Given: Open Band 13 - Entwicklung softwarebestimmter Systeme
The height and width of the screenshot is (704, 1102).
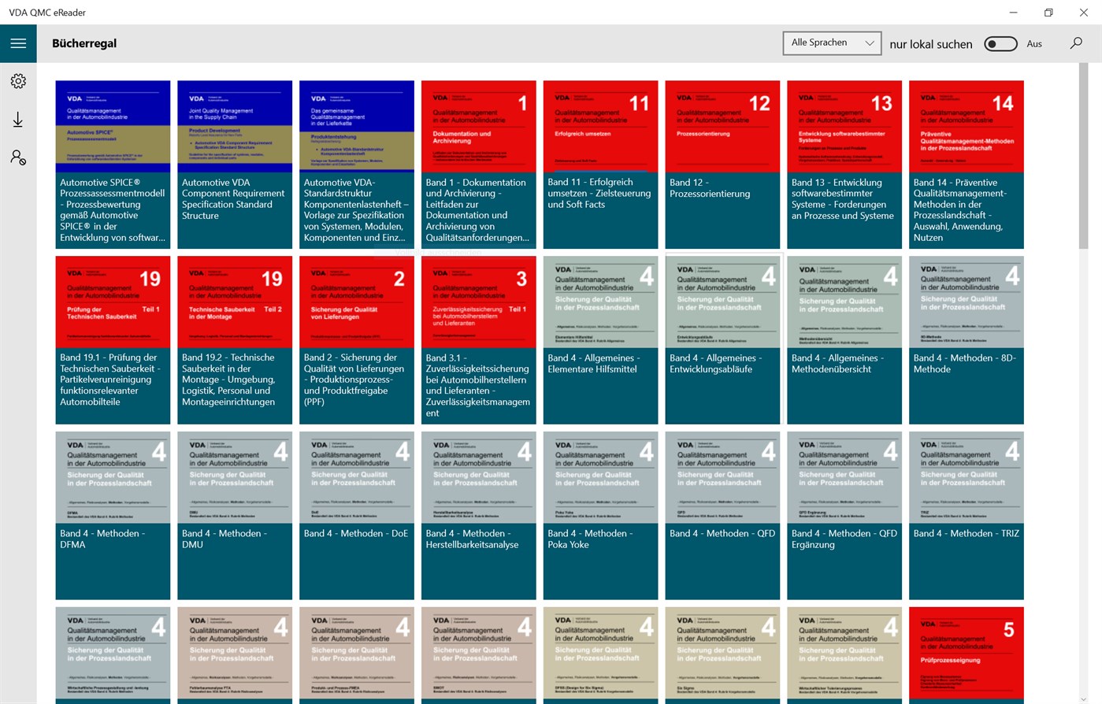Looking at the screenshot, I should (x=844, y=164).
